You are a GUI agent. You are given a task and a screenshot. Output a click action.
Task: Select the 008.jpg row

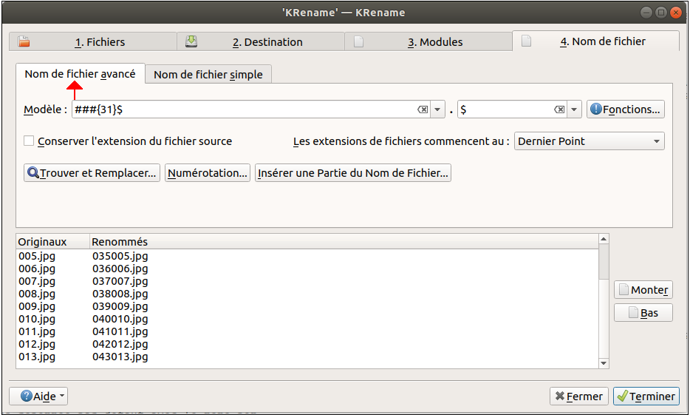click(307, 294)
